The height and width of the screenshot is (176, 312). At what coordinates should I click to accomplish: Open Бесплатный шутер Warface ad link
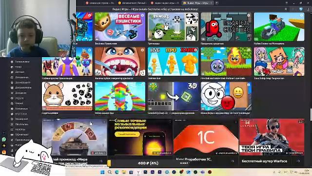[x=264, y=161]
